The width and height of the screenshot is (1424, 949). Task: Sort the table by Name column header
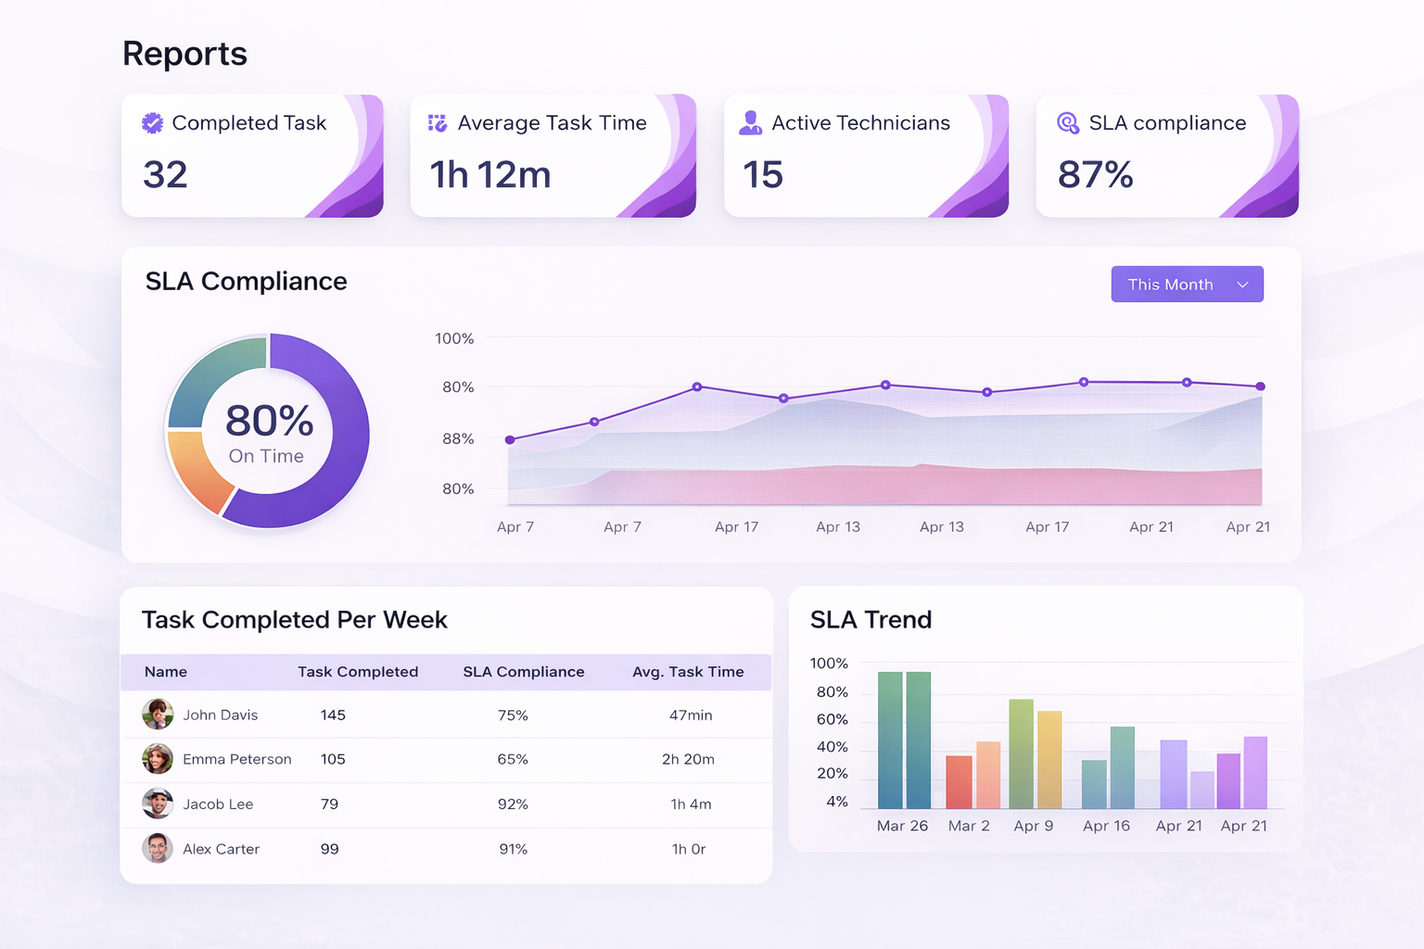pos(166,672)
